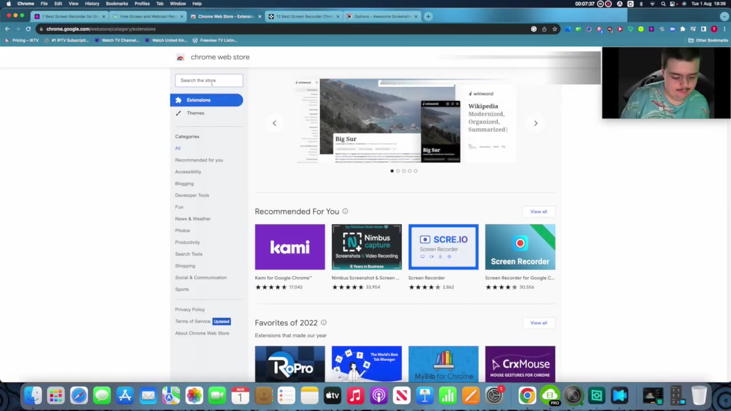Open the Productivity category

tap(187, 242)
